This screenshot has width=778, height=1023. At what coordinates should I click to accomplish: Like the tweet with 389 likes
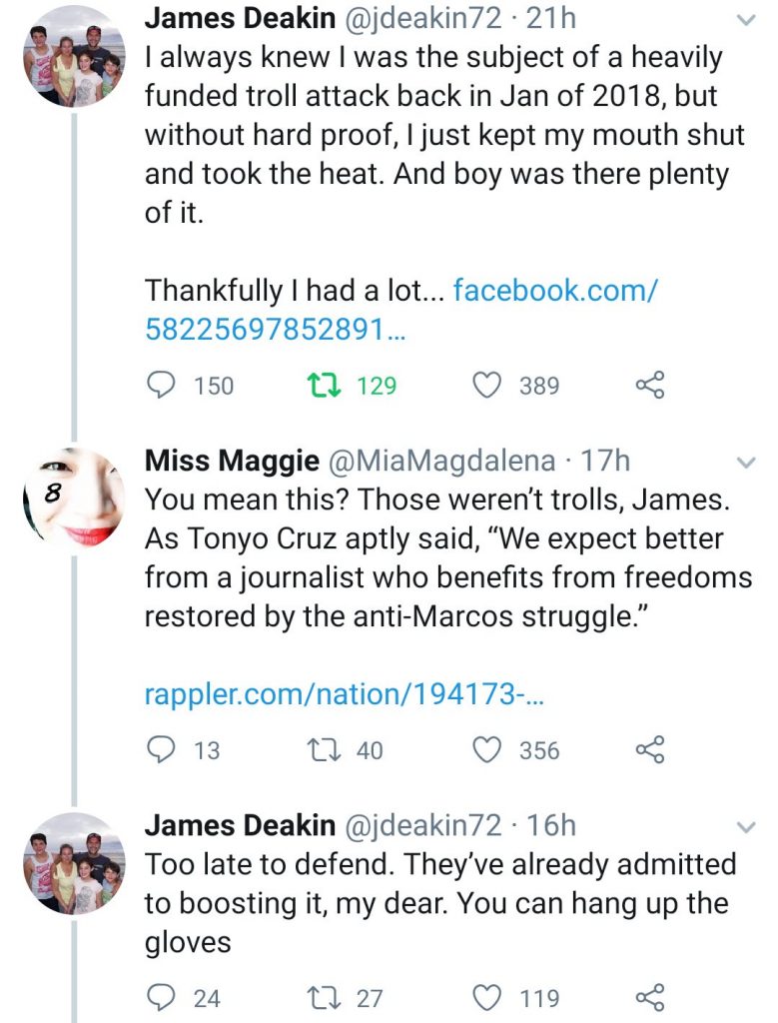486,386
